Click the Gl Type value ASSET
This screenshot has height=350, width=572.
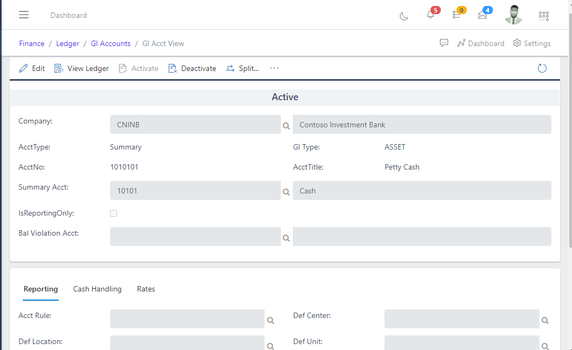395,147
